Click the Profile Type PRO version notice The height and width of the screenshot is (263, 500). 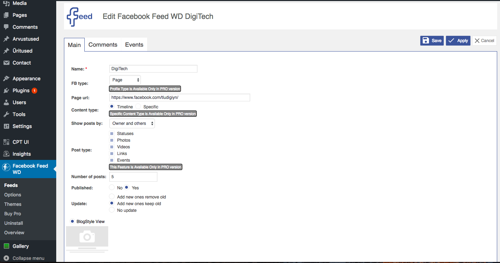click(145, 89)
